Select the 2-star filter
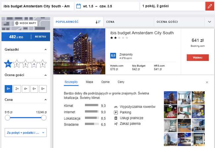Image resolution: width=215 pixels, height=148 pixels. [17, 64]
